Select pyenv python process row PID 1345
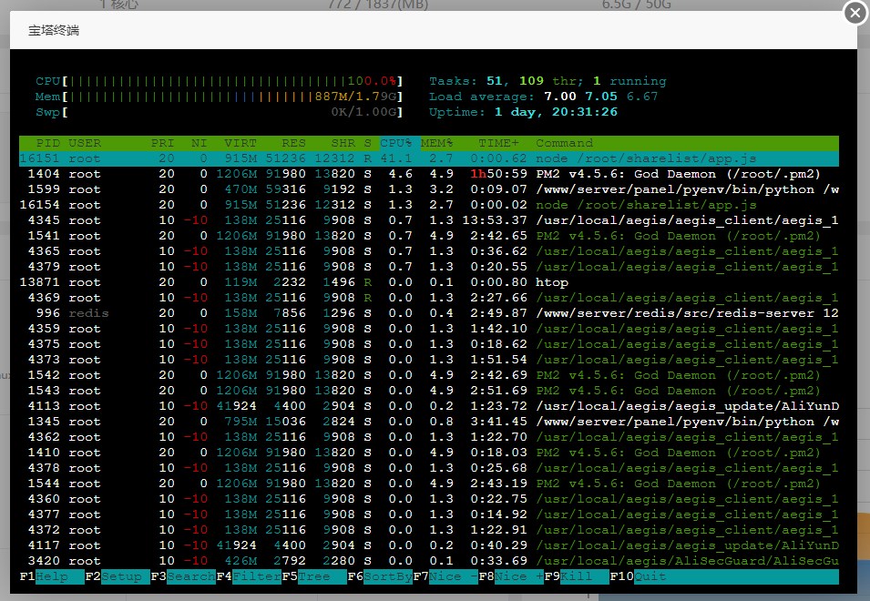The height and width of the screenshot is (601, 870). (429, 422)
